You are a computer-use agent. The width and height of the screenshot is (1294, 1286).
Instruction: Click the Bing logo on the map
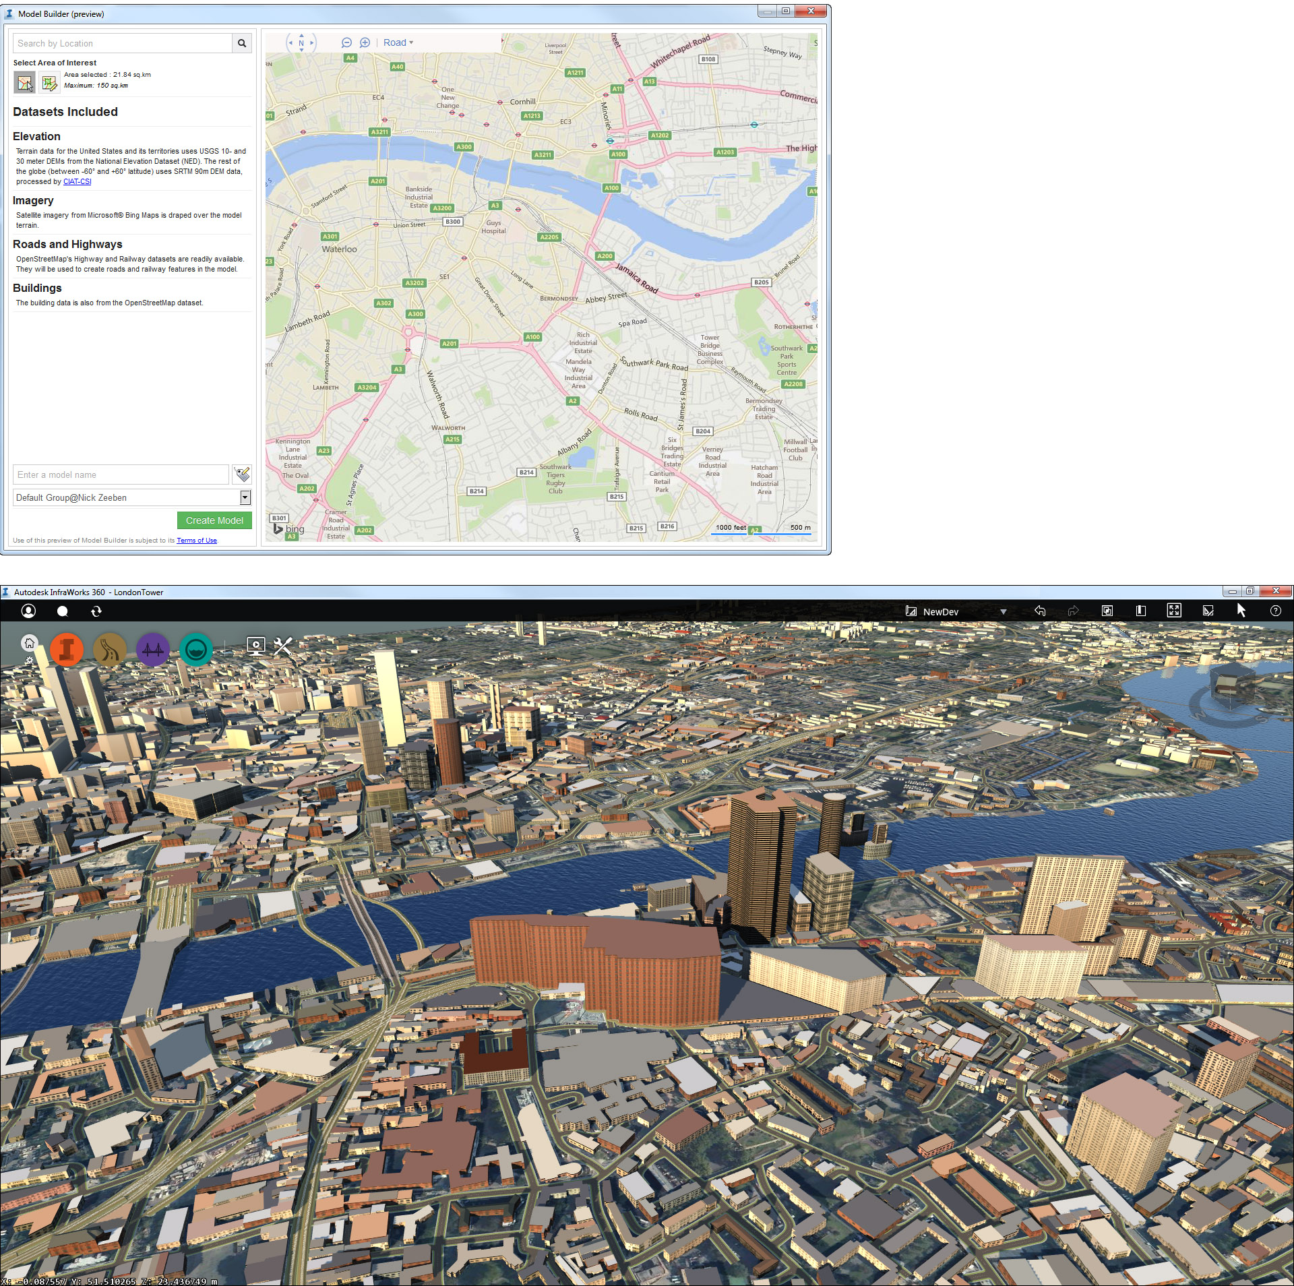(x=288, y=529)
